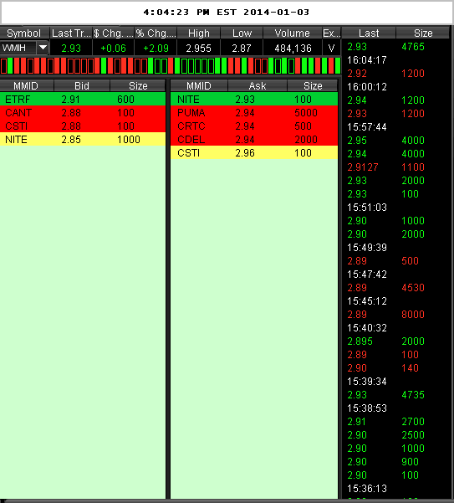Select the CRTC ask row at 2.94
The height and width of the screenshot is (503, 454).
[254, 126]
